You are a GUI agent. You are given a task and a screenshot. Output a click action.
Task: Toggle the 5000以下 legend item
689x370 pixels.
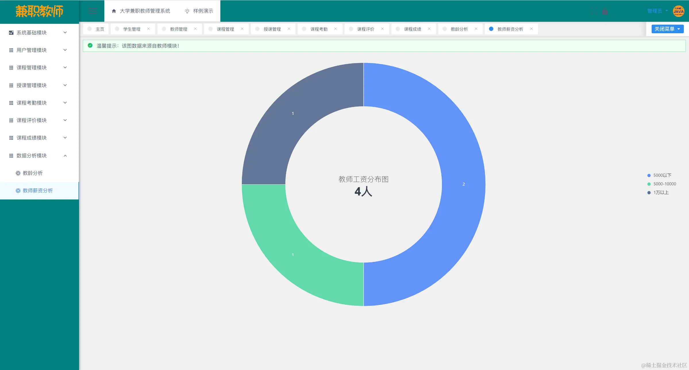662,175
